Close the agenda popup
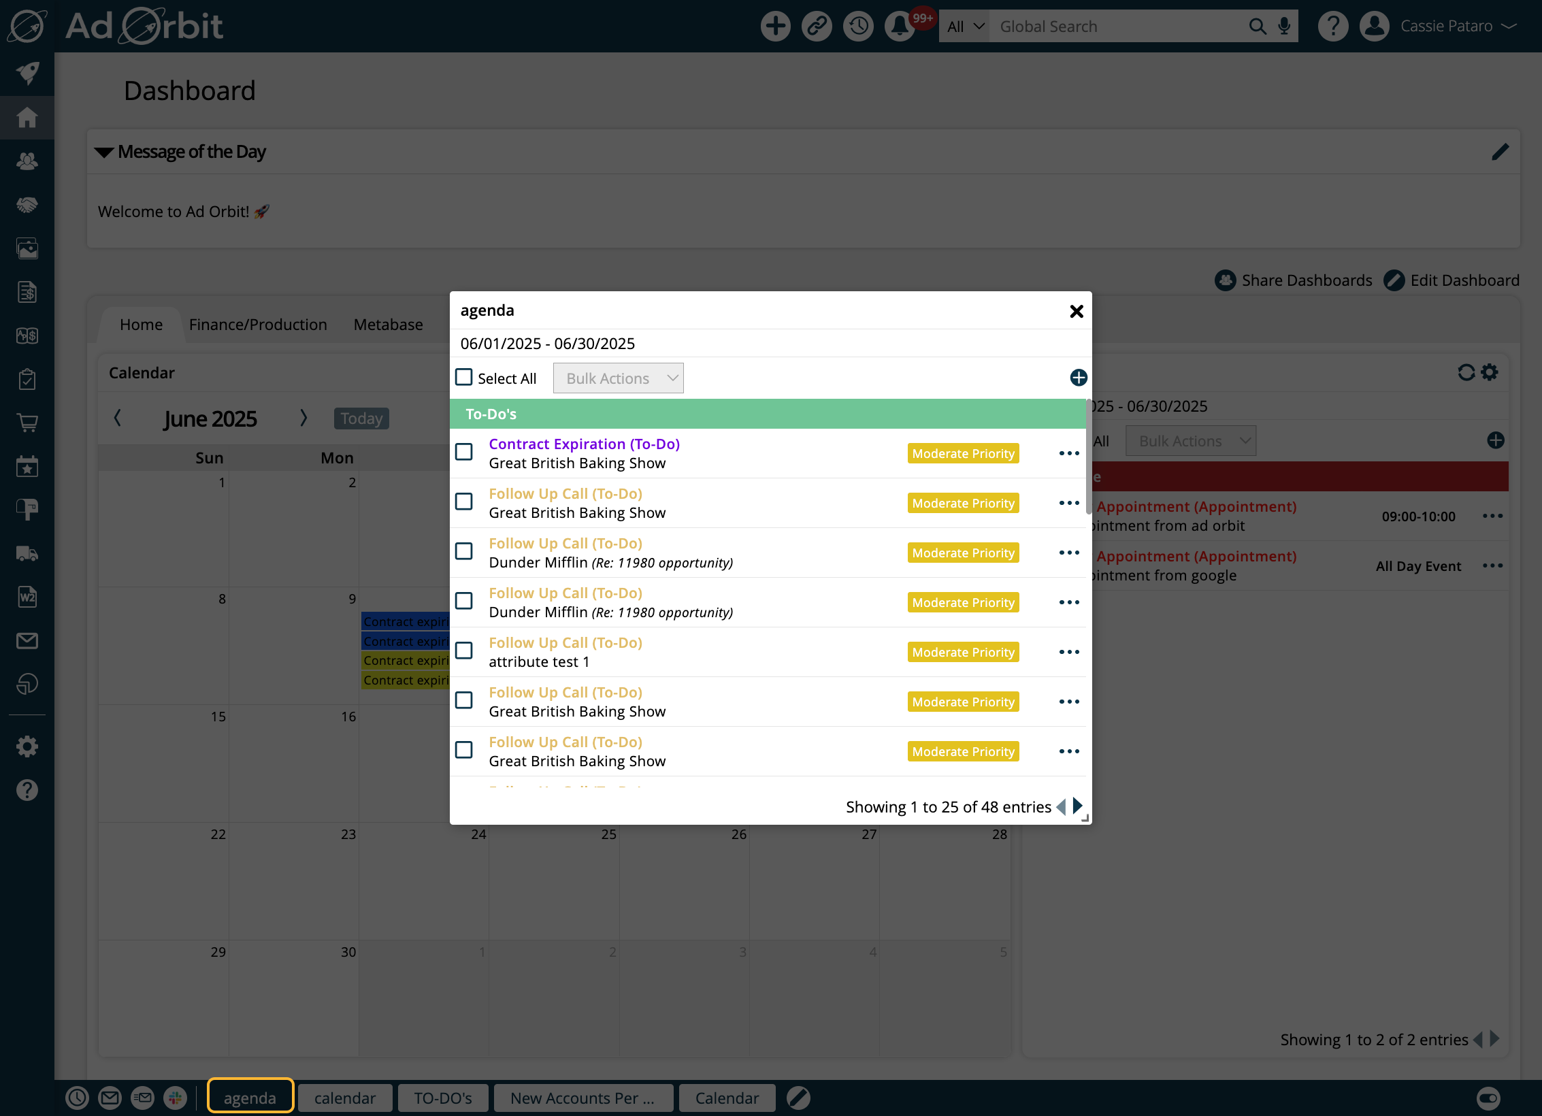 pyautogui.click(x=1076, y=312)
